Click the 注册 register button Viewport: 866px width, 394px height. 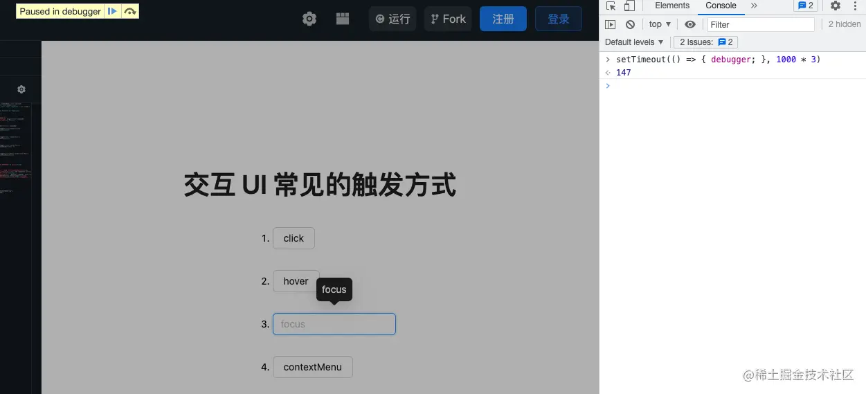click(x=503, y=19)
